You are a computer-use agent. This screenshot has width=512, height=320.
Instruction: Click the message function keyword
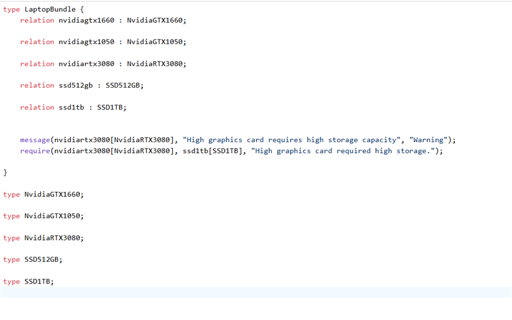coord(36,140)
